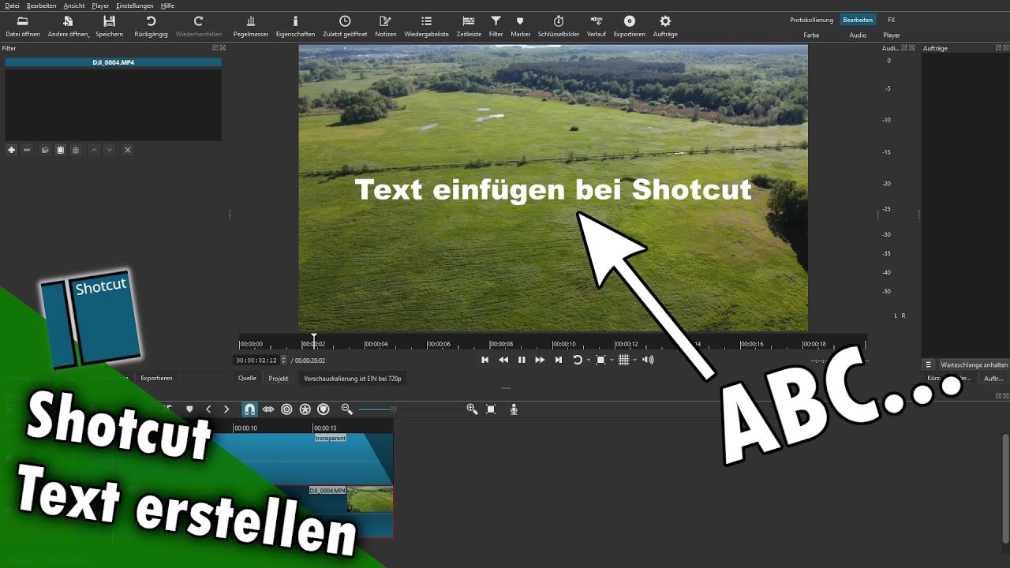
Task: Switch to the Audio layout
Action: (x=858, y=35)
